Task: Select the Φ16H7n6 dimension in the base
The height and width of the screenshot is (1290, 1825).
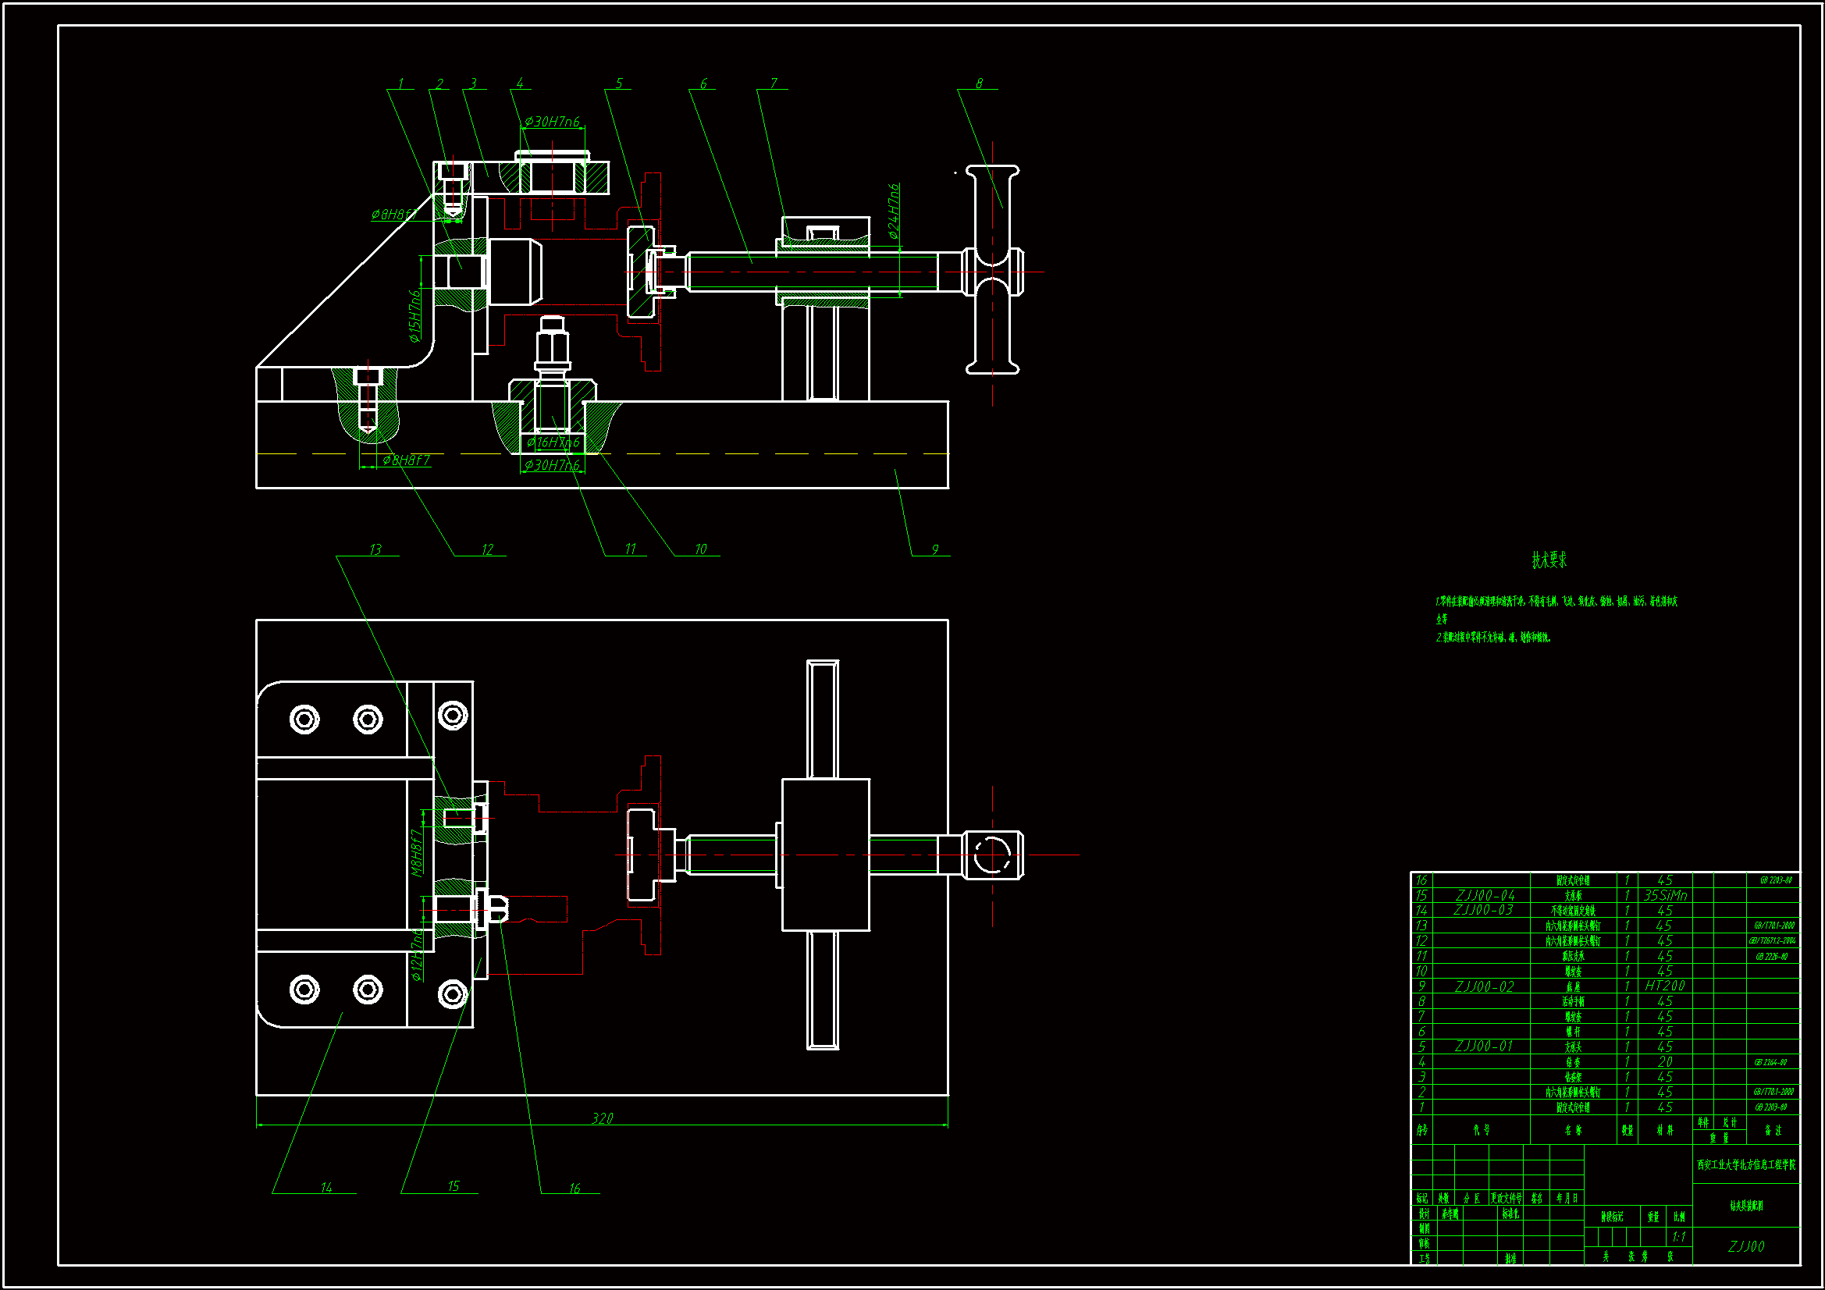Action: pyautogui.click(x=553, y=442)
